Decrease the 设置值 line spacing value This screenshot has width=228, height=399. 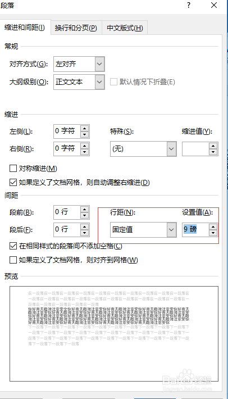213,233
